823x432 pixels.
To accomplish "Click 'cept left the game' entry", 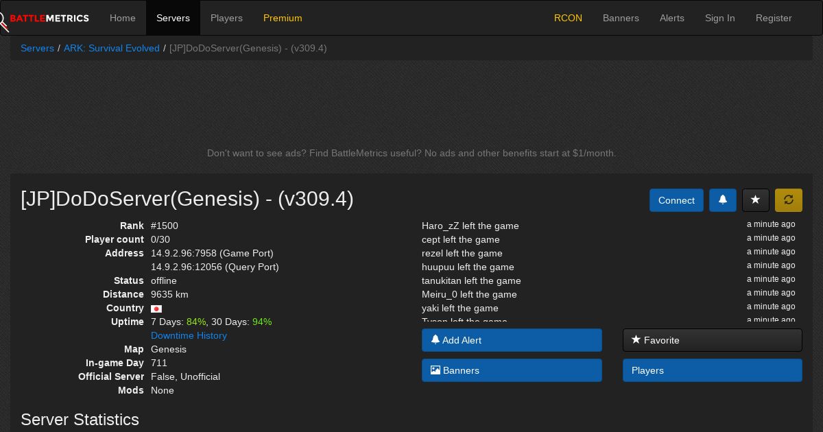I will coord(461,239).
